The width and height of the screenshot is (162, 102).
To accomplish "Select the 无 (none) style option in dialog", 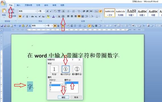I will click(x=54, y=69).
